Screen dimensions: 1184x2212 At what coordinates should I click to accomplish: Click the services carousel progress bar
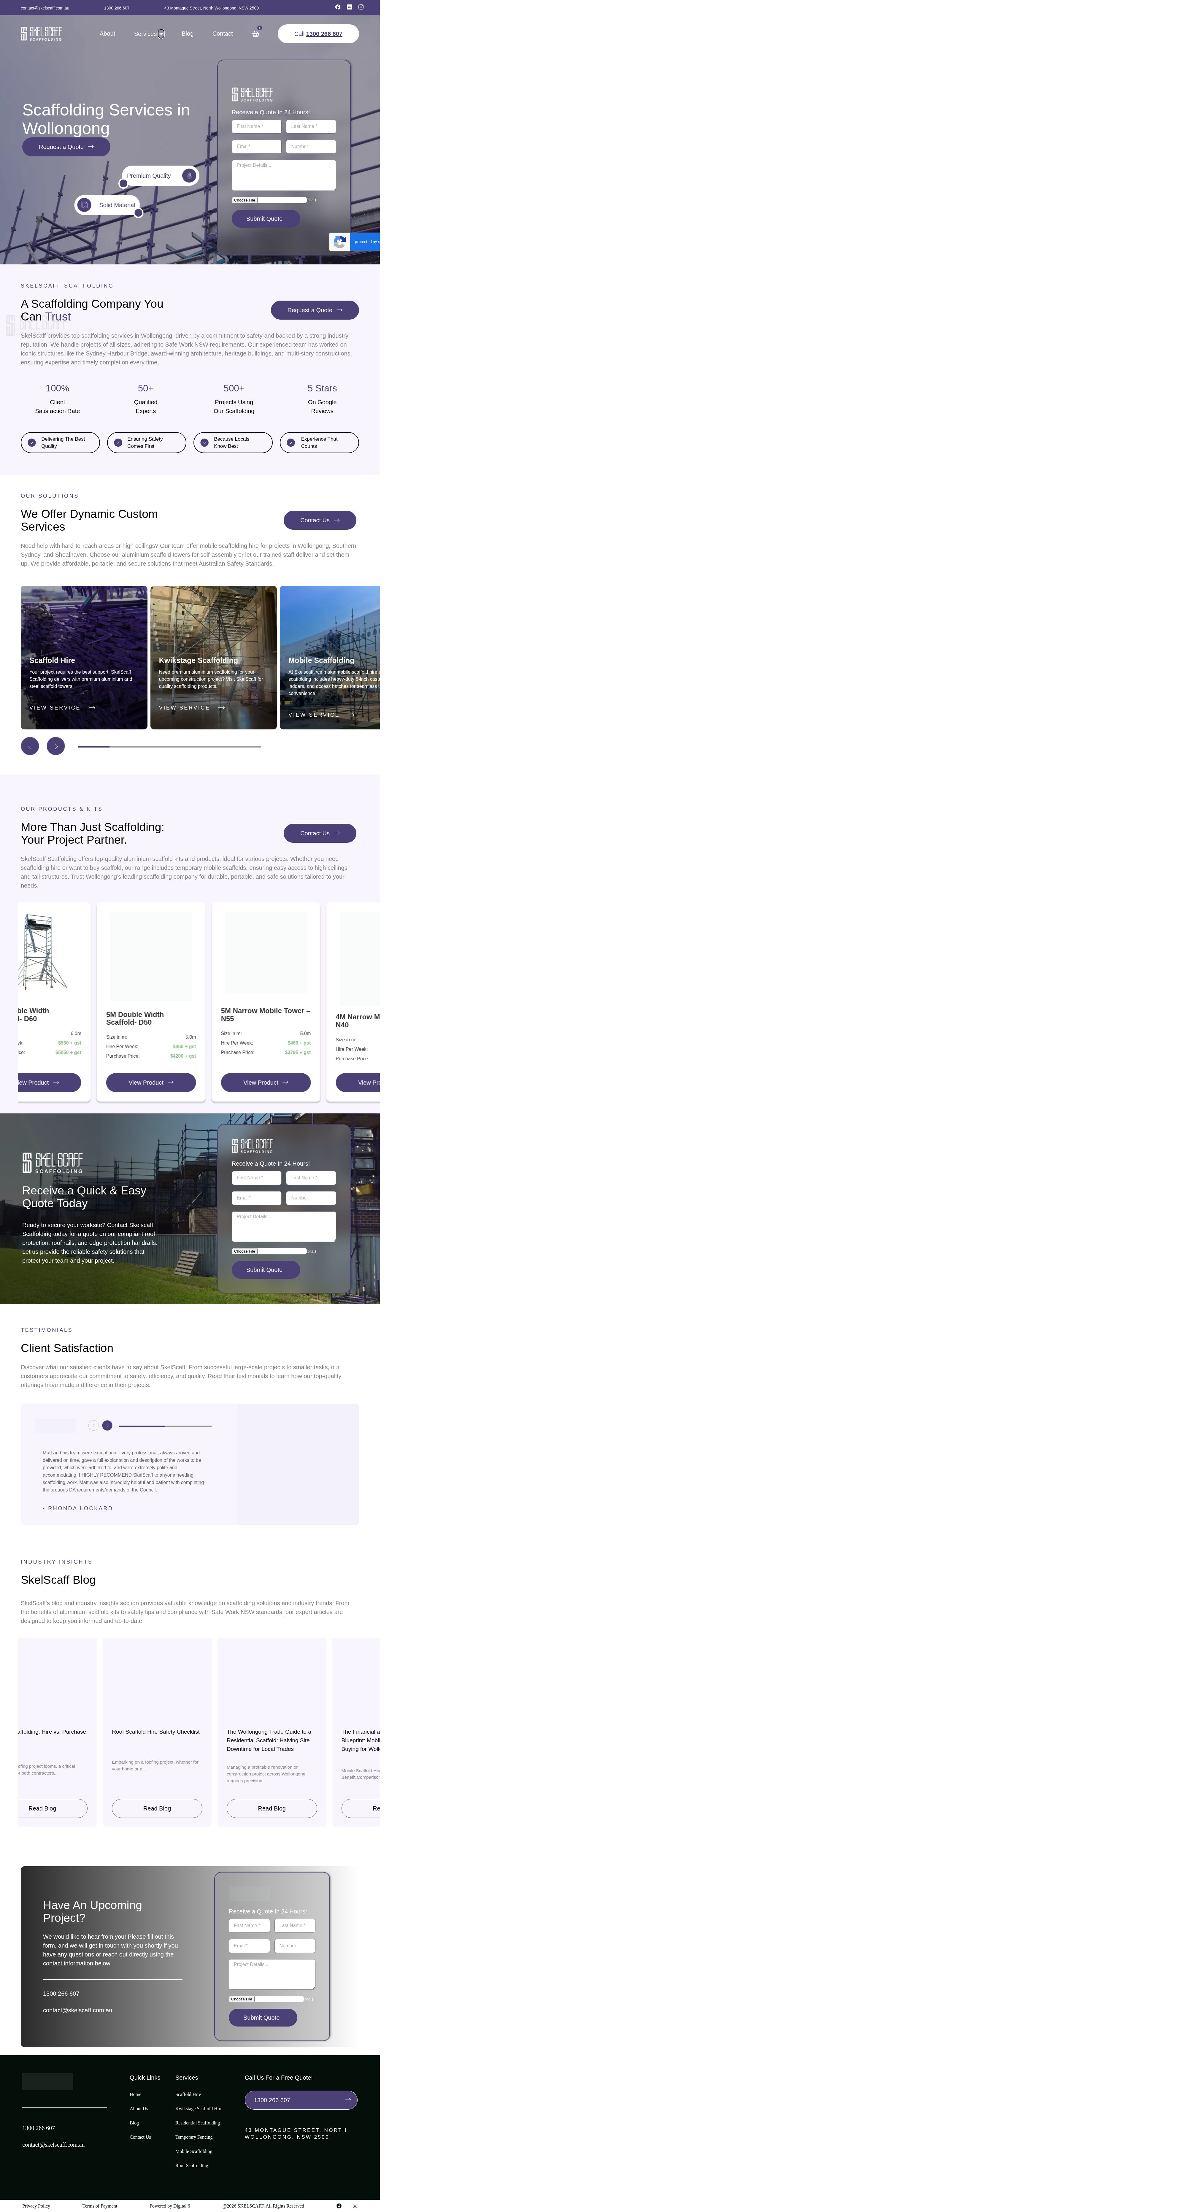coord(169,747)
